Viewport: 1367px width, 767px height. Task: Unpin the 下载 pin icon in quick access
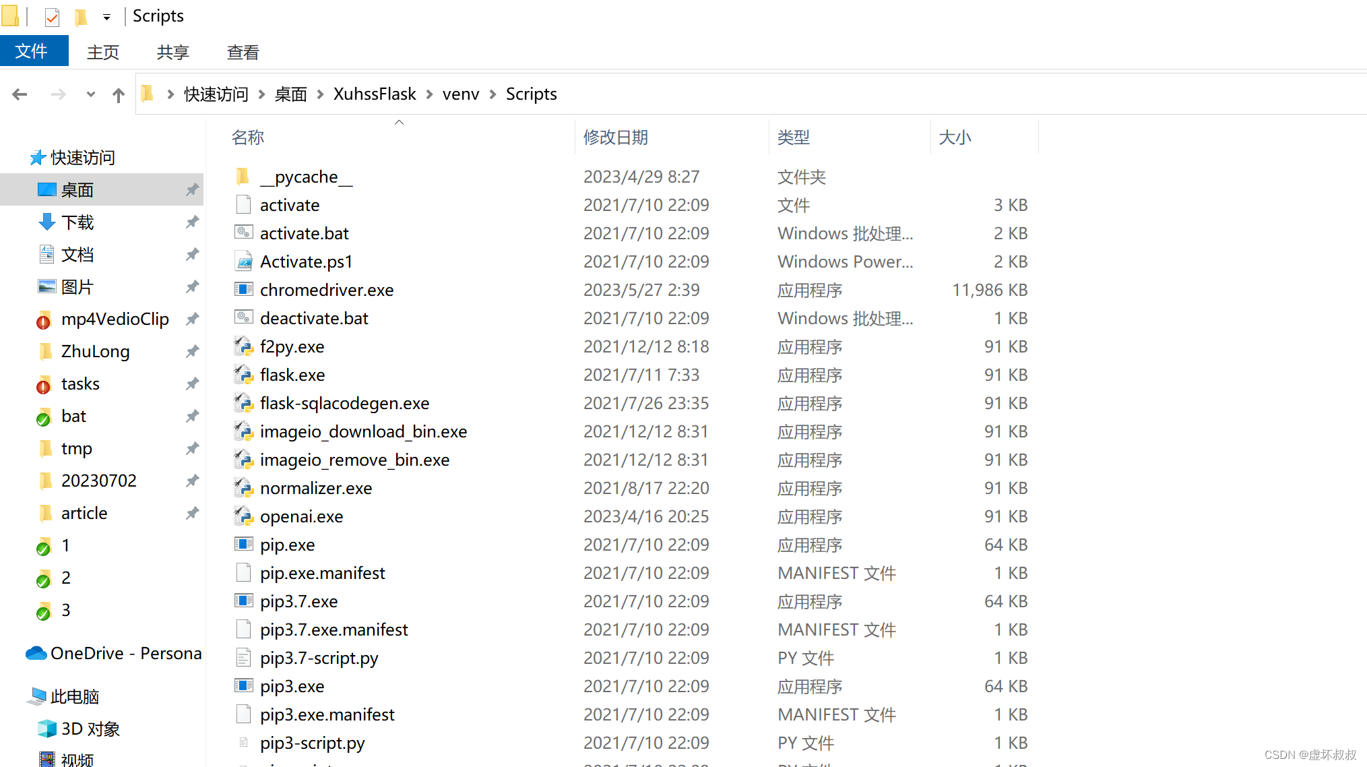tap(192, 222)
